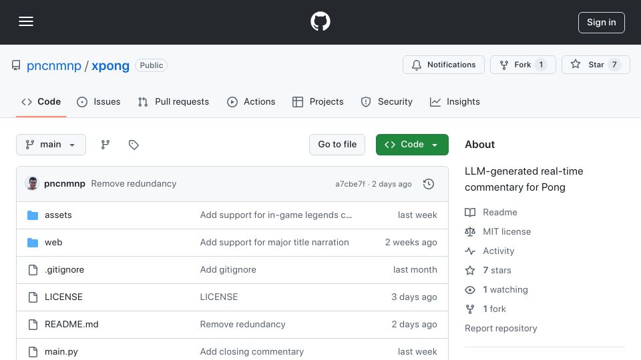Image resolution: width=641 pixels, height=360 pixels.
Task: Click the fork count 1 badge
Action: [541, 65]
